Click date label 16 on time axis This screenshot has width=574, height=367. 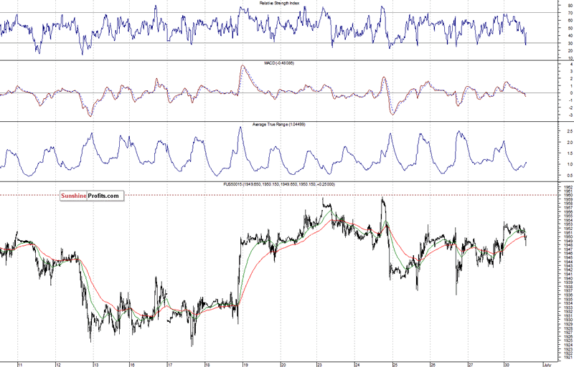pyautogui.click(x=132, y=364)
